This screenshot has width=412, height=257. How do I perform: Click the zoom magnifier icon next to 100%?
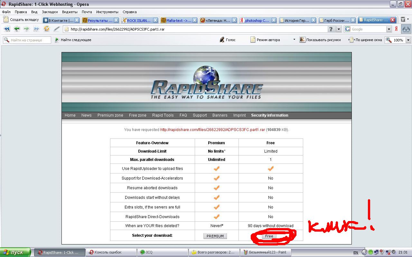(389, 40)
